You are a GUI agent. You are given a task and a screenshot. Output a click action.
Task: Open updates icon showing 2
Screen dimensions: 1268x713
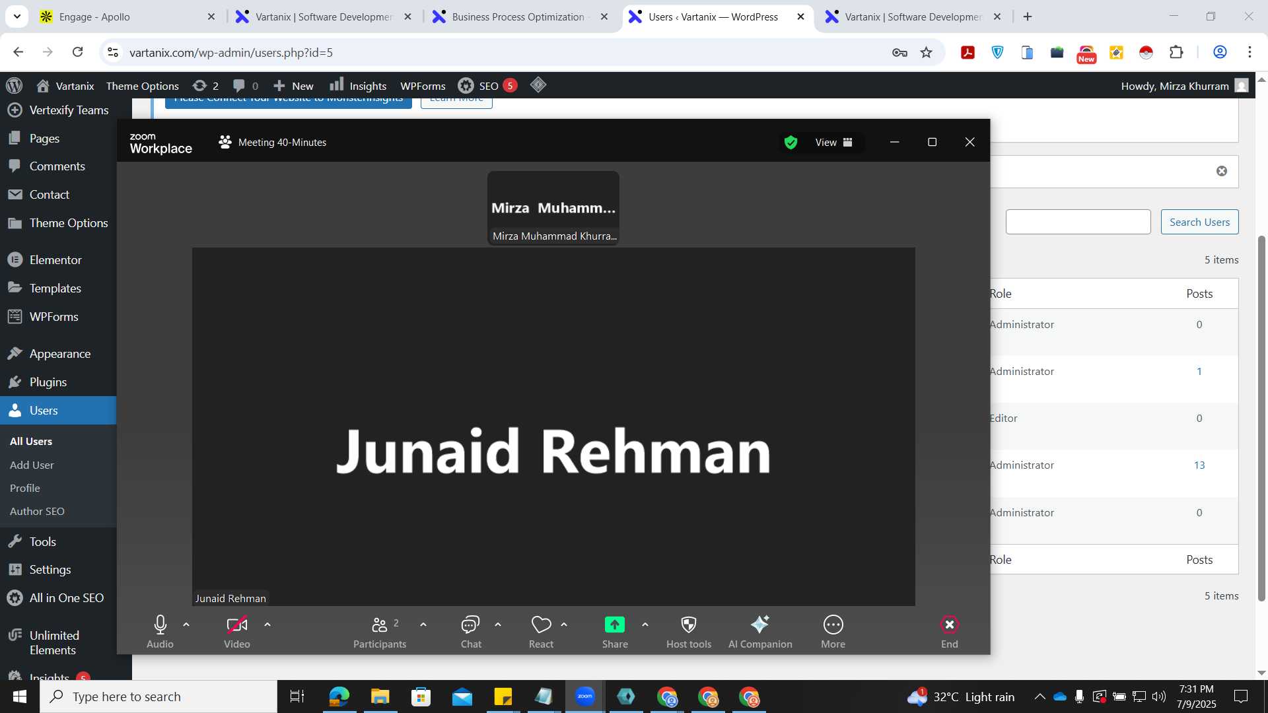205,86
